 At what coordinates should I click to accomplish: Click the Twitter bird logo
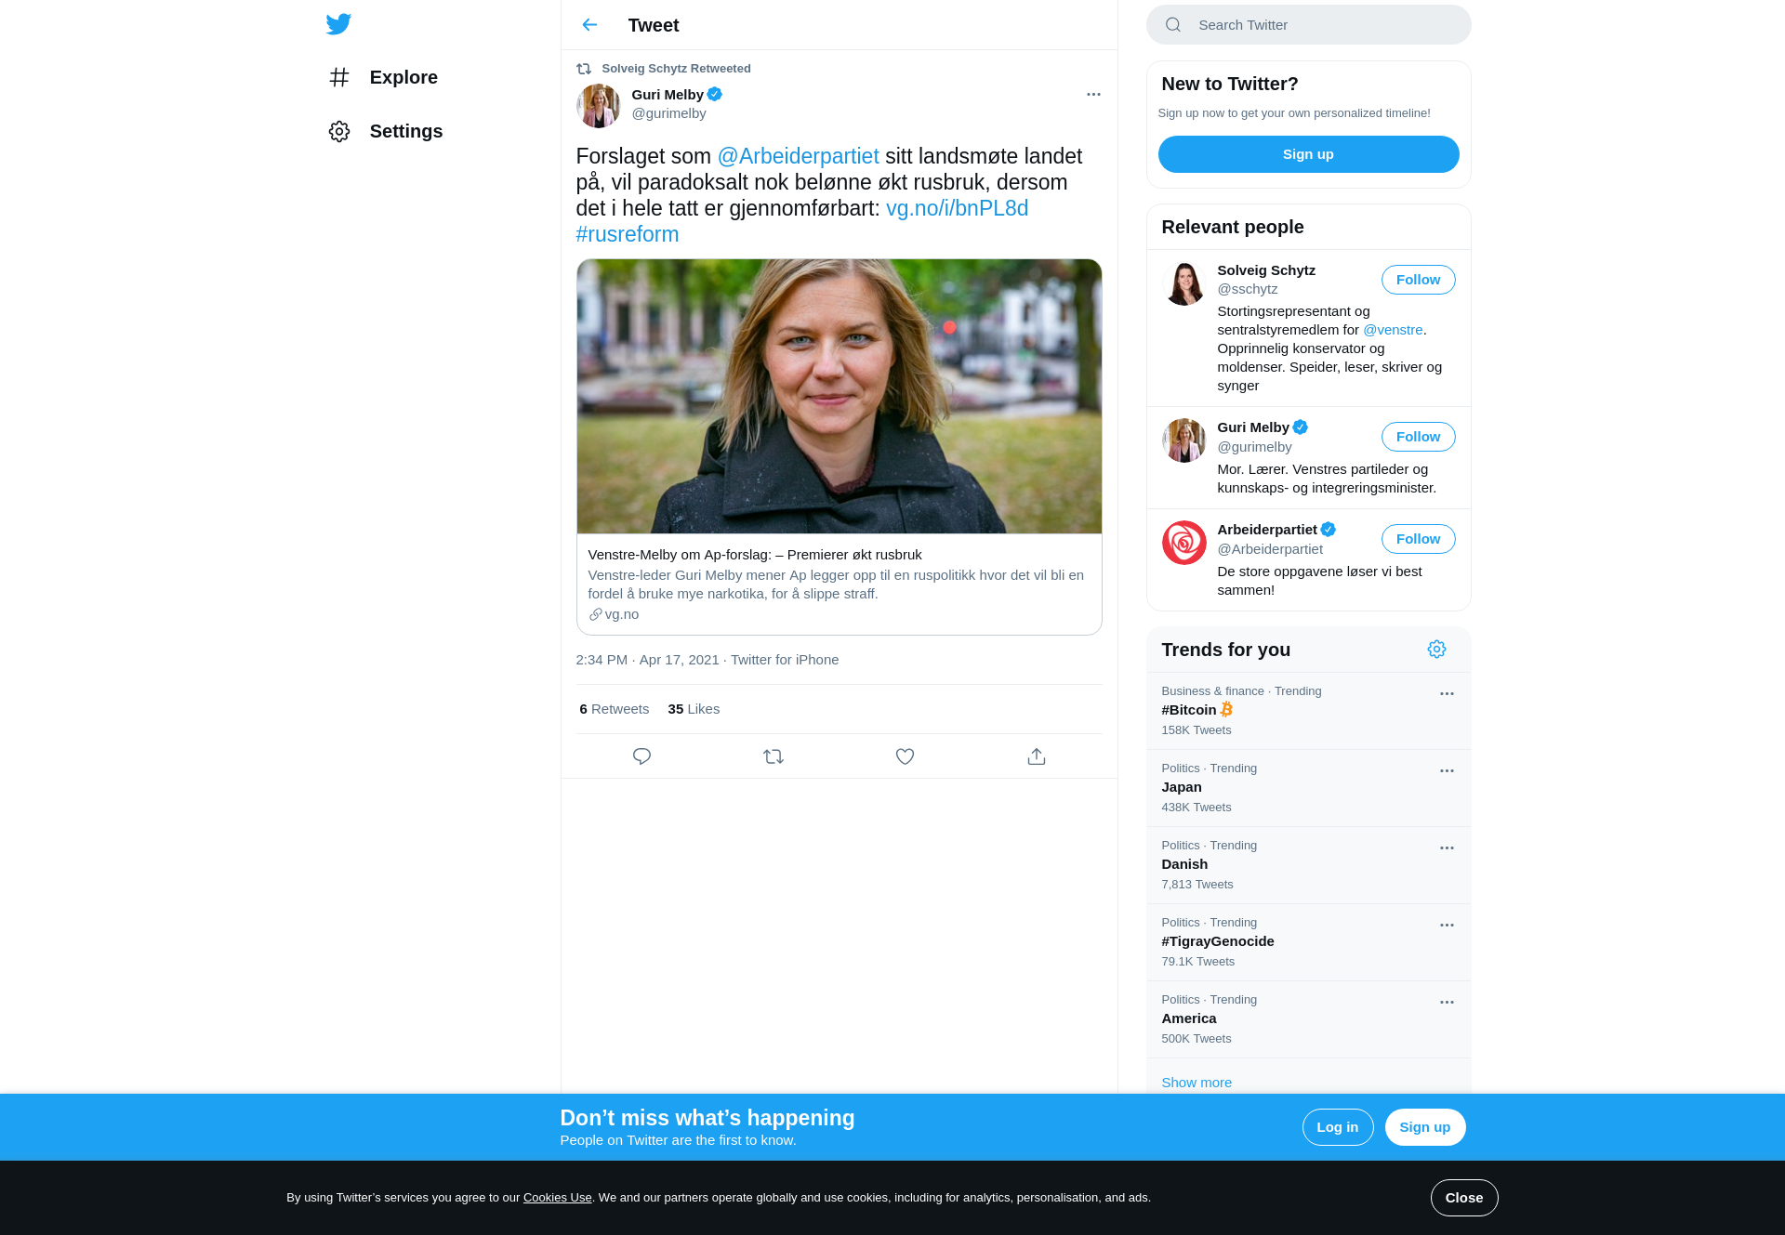point(338,24)
